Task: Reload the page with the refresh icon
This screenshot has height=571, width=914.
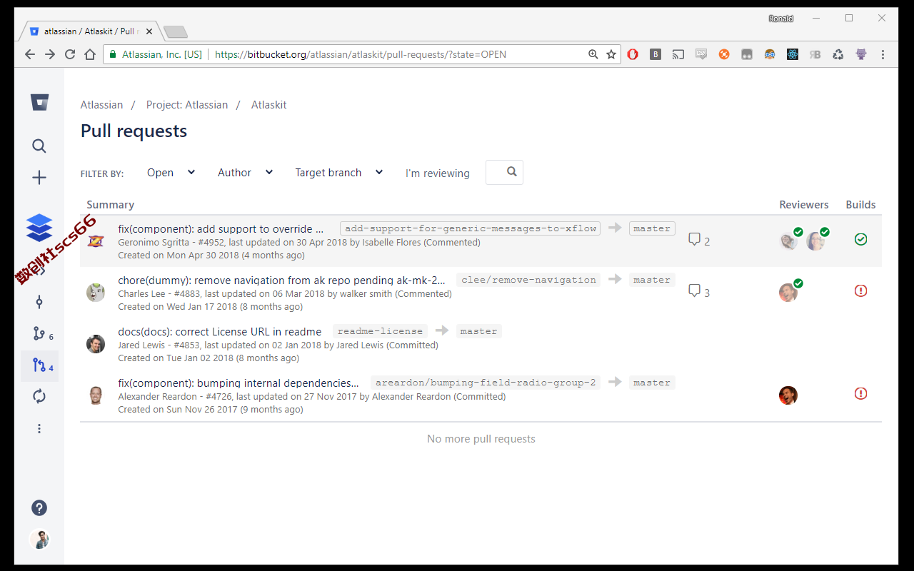Action: pyautogui.click(x=70, y=54)
